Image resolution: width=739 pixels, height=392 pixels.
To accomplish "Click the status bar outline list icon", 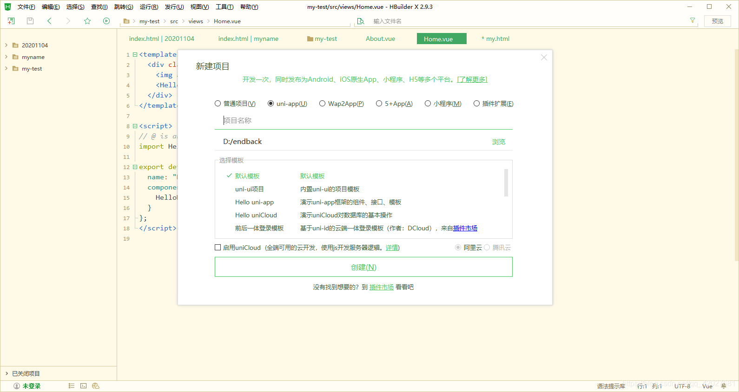I will coord(71,386).
